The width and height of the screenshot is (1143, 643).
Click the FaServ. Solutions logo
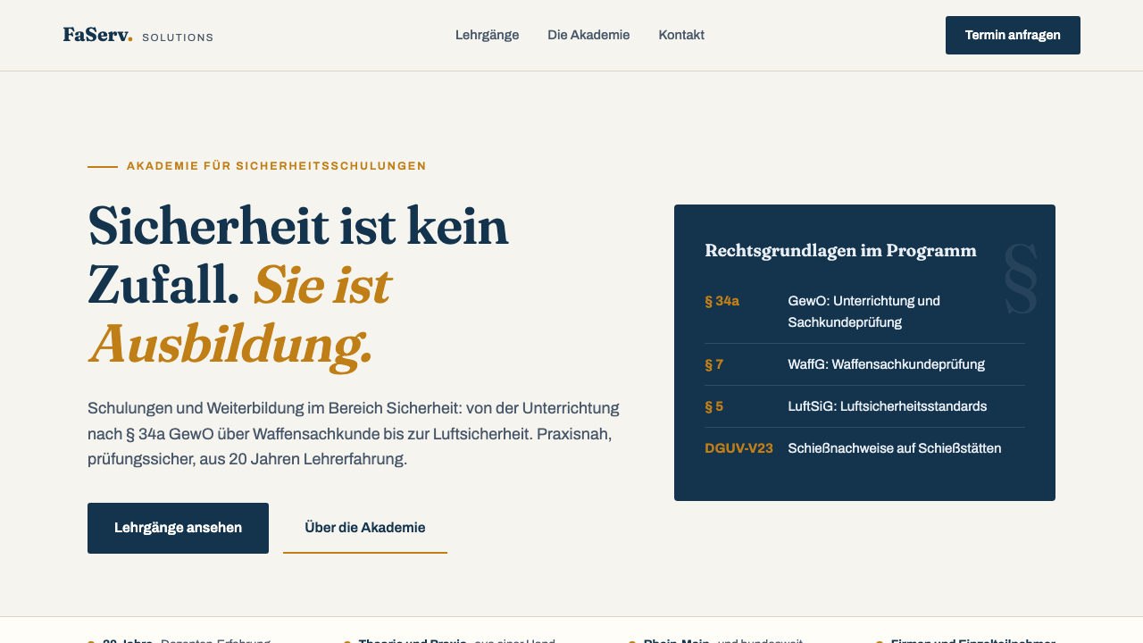[x=138, y=36]
